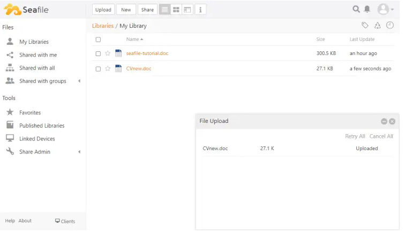Click the Upload button
Image resolution: width=404 pixels, height=233 pixels.
(x=103, y=10)
